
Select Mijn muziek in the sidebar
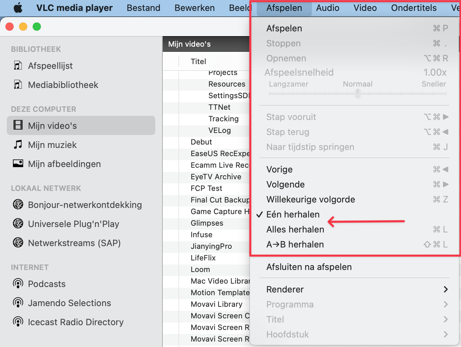[x=81, y=145]
